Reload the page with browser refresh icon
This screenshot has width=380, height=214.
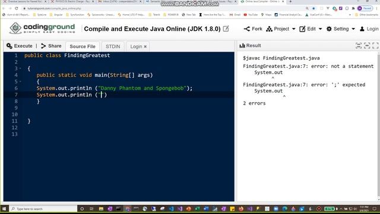point(17,8)
